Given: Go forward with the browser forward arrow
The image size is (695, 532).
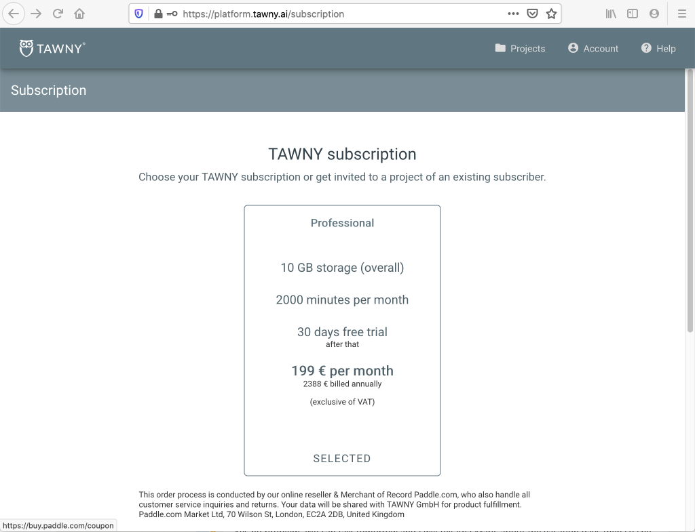Looking at the screenshot, I should [x=36, y=14].
